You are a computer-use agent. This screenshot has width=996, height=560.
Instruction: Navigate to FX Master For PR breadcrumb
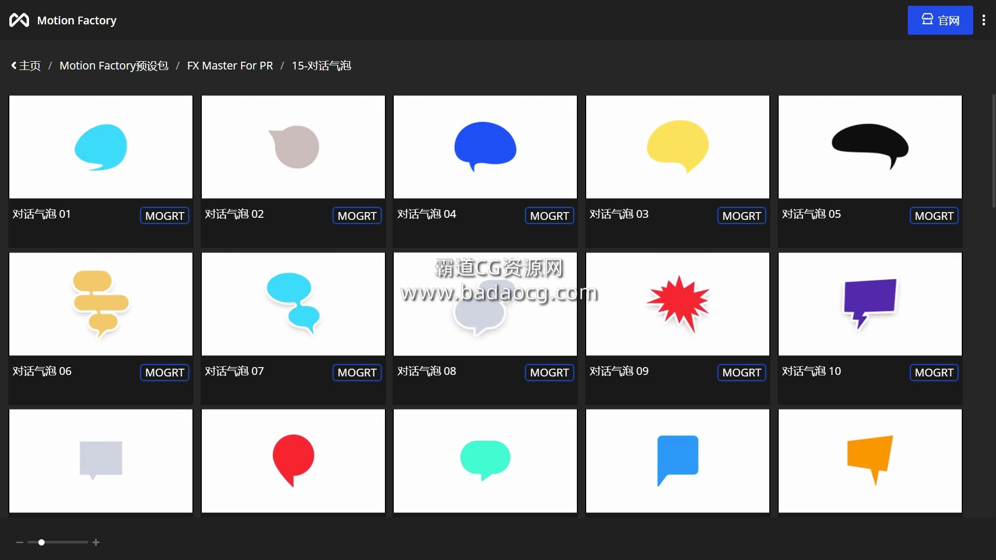[230, 66]
